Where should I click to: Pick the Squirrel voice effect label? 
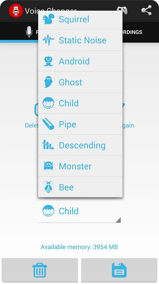74,19
